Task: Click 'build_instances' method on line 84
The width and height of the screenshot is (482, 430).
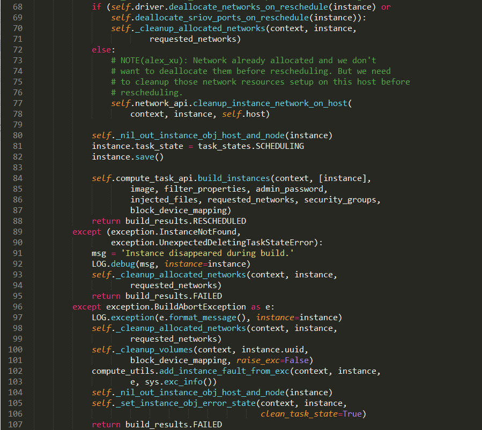Action: click(234, 178)
